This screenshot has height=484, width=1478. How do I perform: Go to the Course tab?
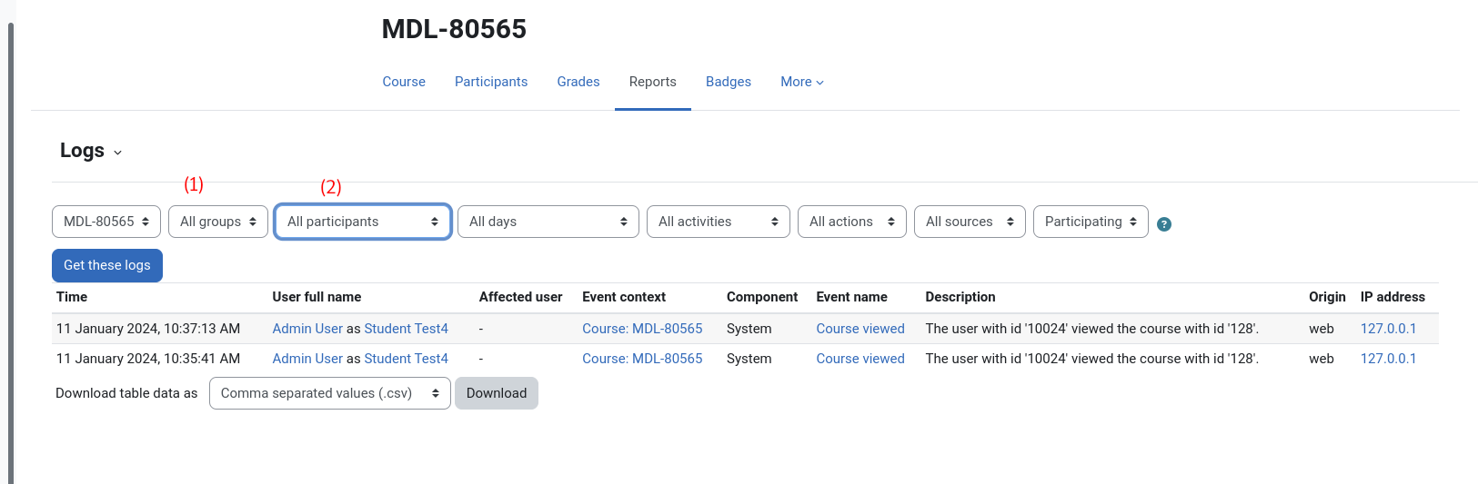pyautogui.click(x=404, y=82)
